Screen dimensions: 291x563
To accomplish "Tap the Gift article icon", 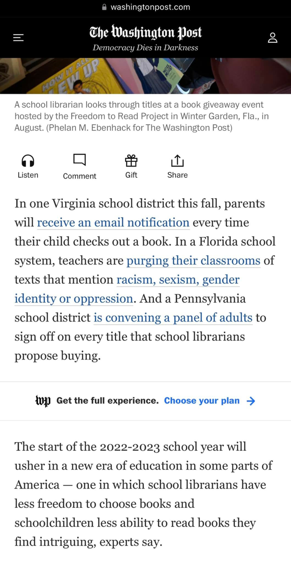I will pyautogui.click(x=131, y=160).
